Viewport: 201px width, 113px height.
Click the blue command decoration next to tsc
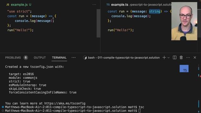[3, 107]
